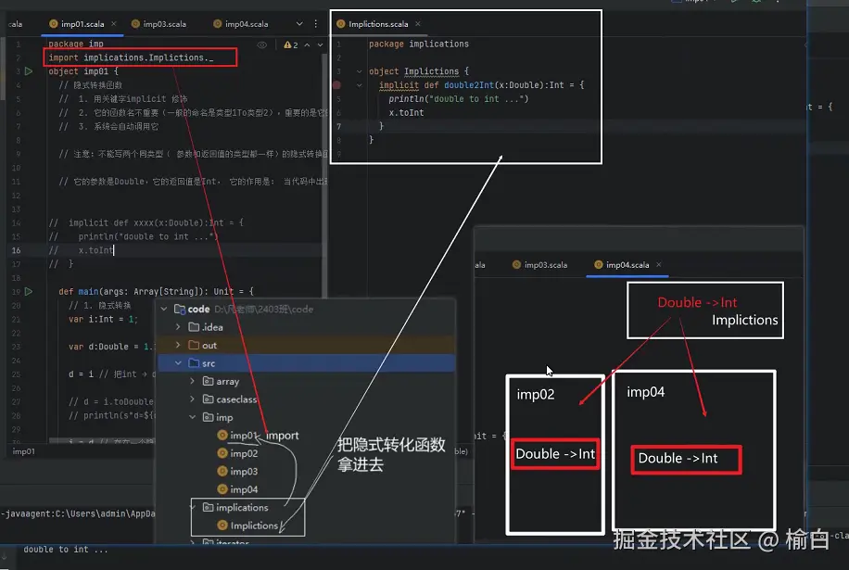Click the next warning down-arrow button

321,45
